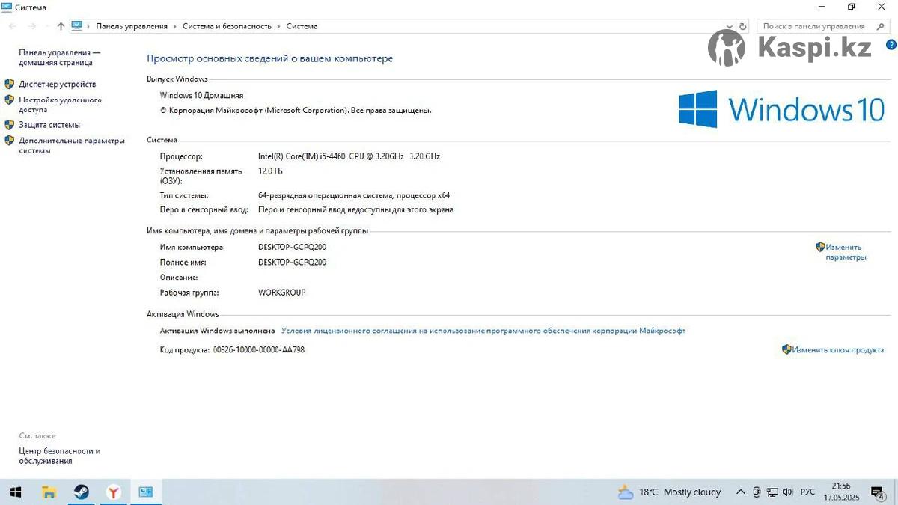Click the forward navigation arrow
898x505 pixels.
[32, 26]
